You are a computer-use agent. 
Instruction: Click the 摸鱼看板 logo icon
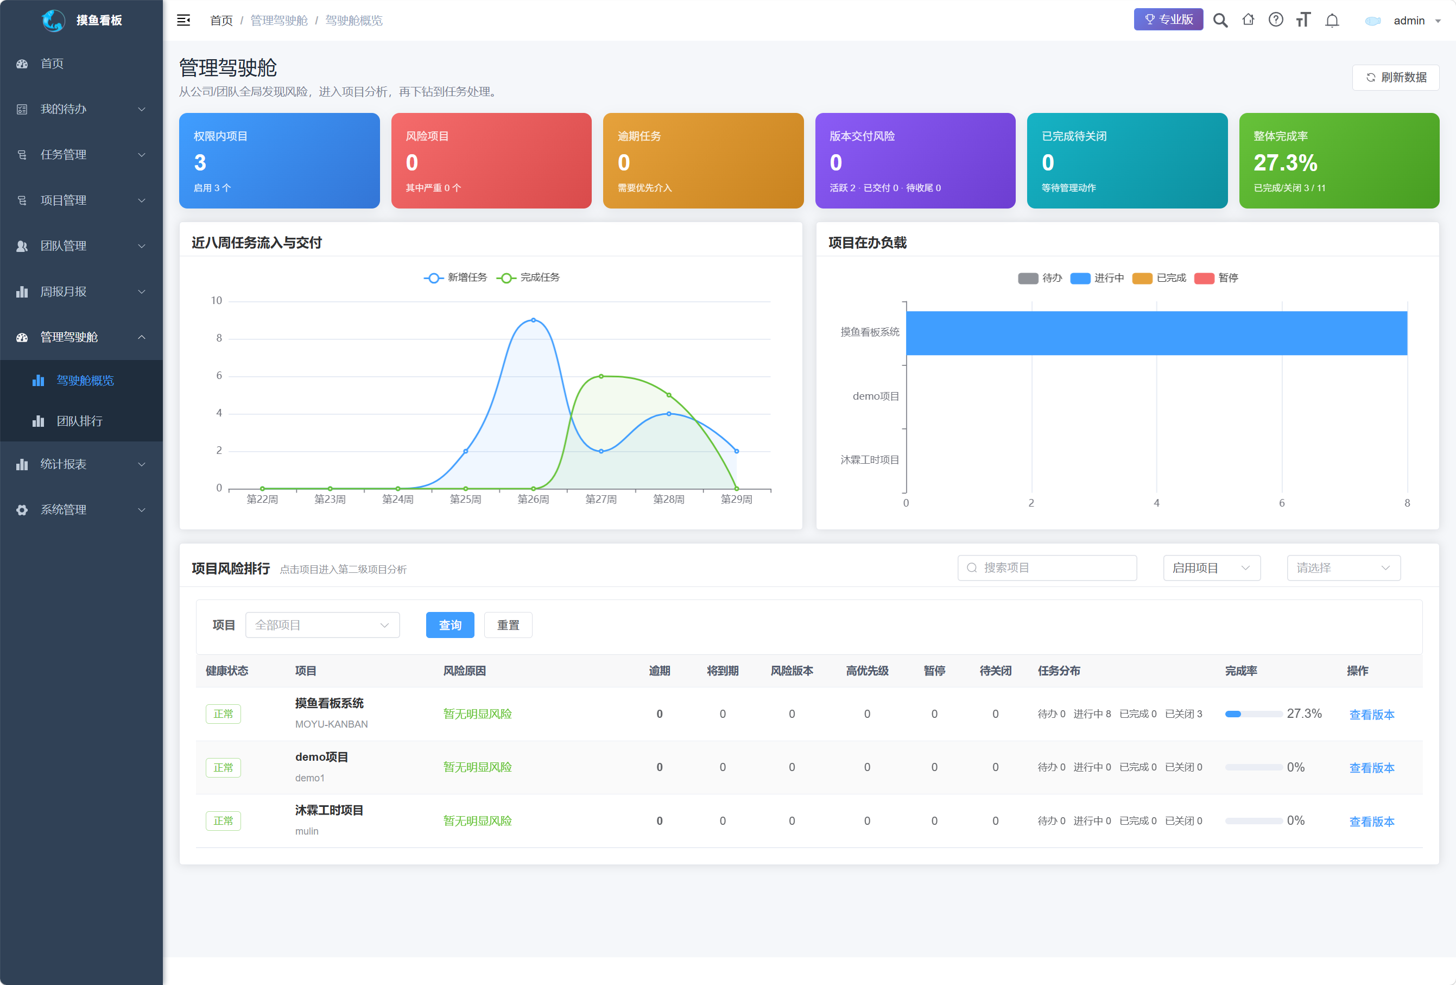tap(53, 20)
